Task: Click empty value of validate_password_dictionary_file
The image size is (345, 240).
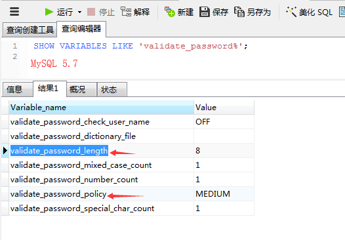Action: tap(224, 136)
